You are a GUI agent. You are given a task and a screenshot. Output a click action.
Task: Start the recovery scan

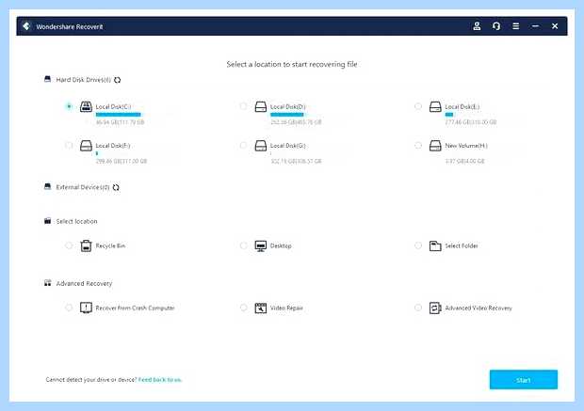click(x=524, y=380)
